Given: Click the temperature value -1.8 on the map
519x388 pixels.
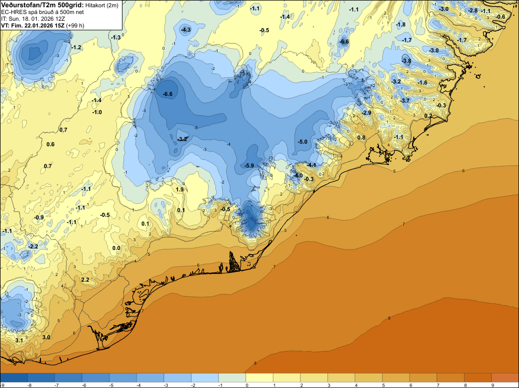Looking at the screenshot, I should [401, 24].
